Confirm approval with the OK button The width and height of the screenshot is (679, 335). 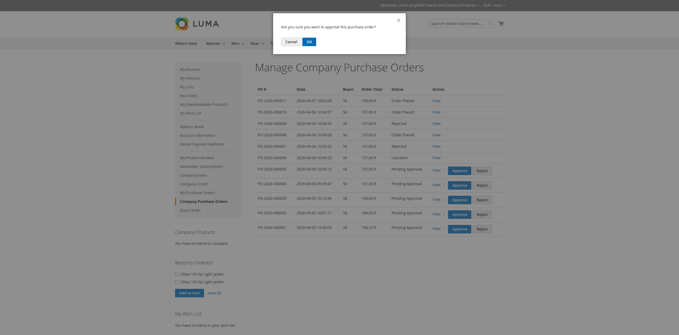(x=309, y=42)
